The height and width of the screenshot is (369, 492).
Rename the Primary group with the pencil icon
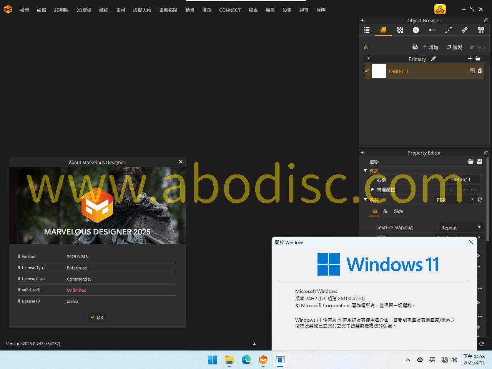(434, 59)
